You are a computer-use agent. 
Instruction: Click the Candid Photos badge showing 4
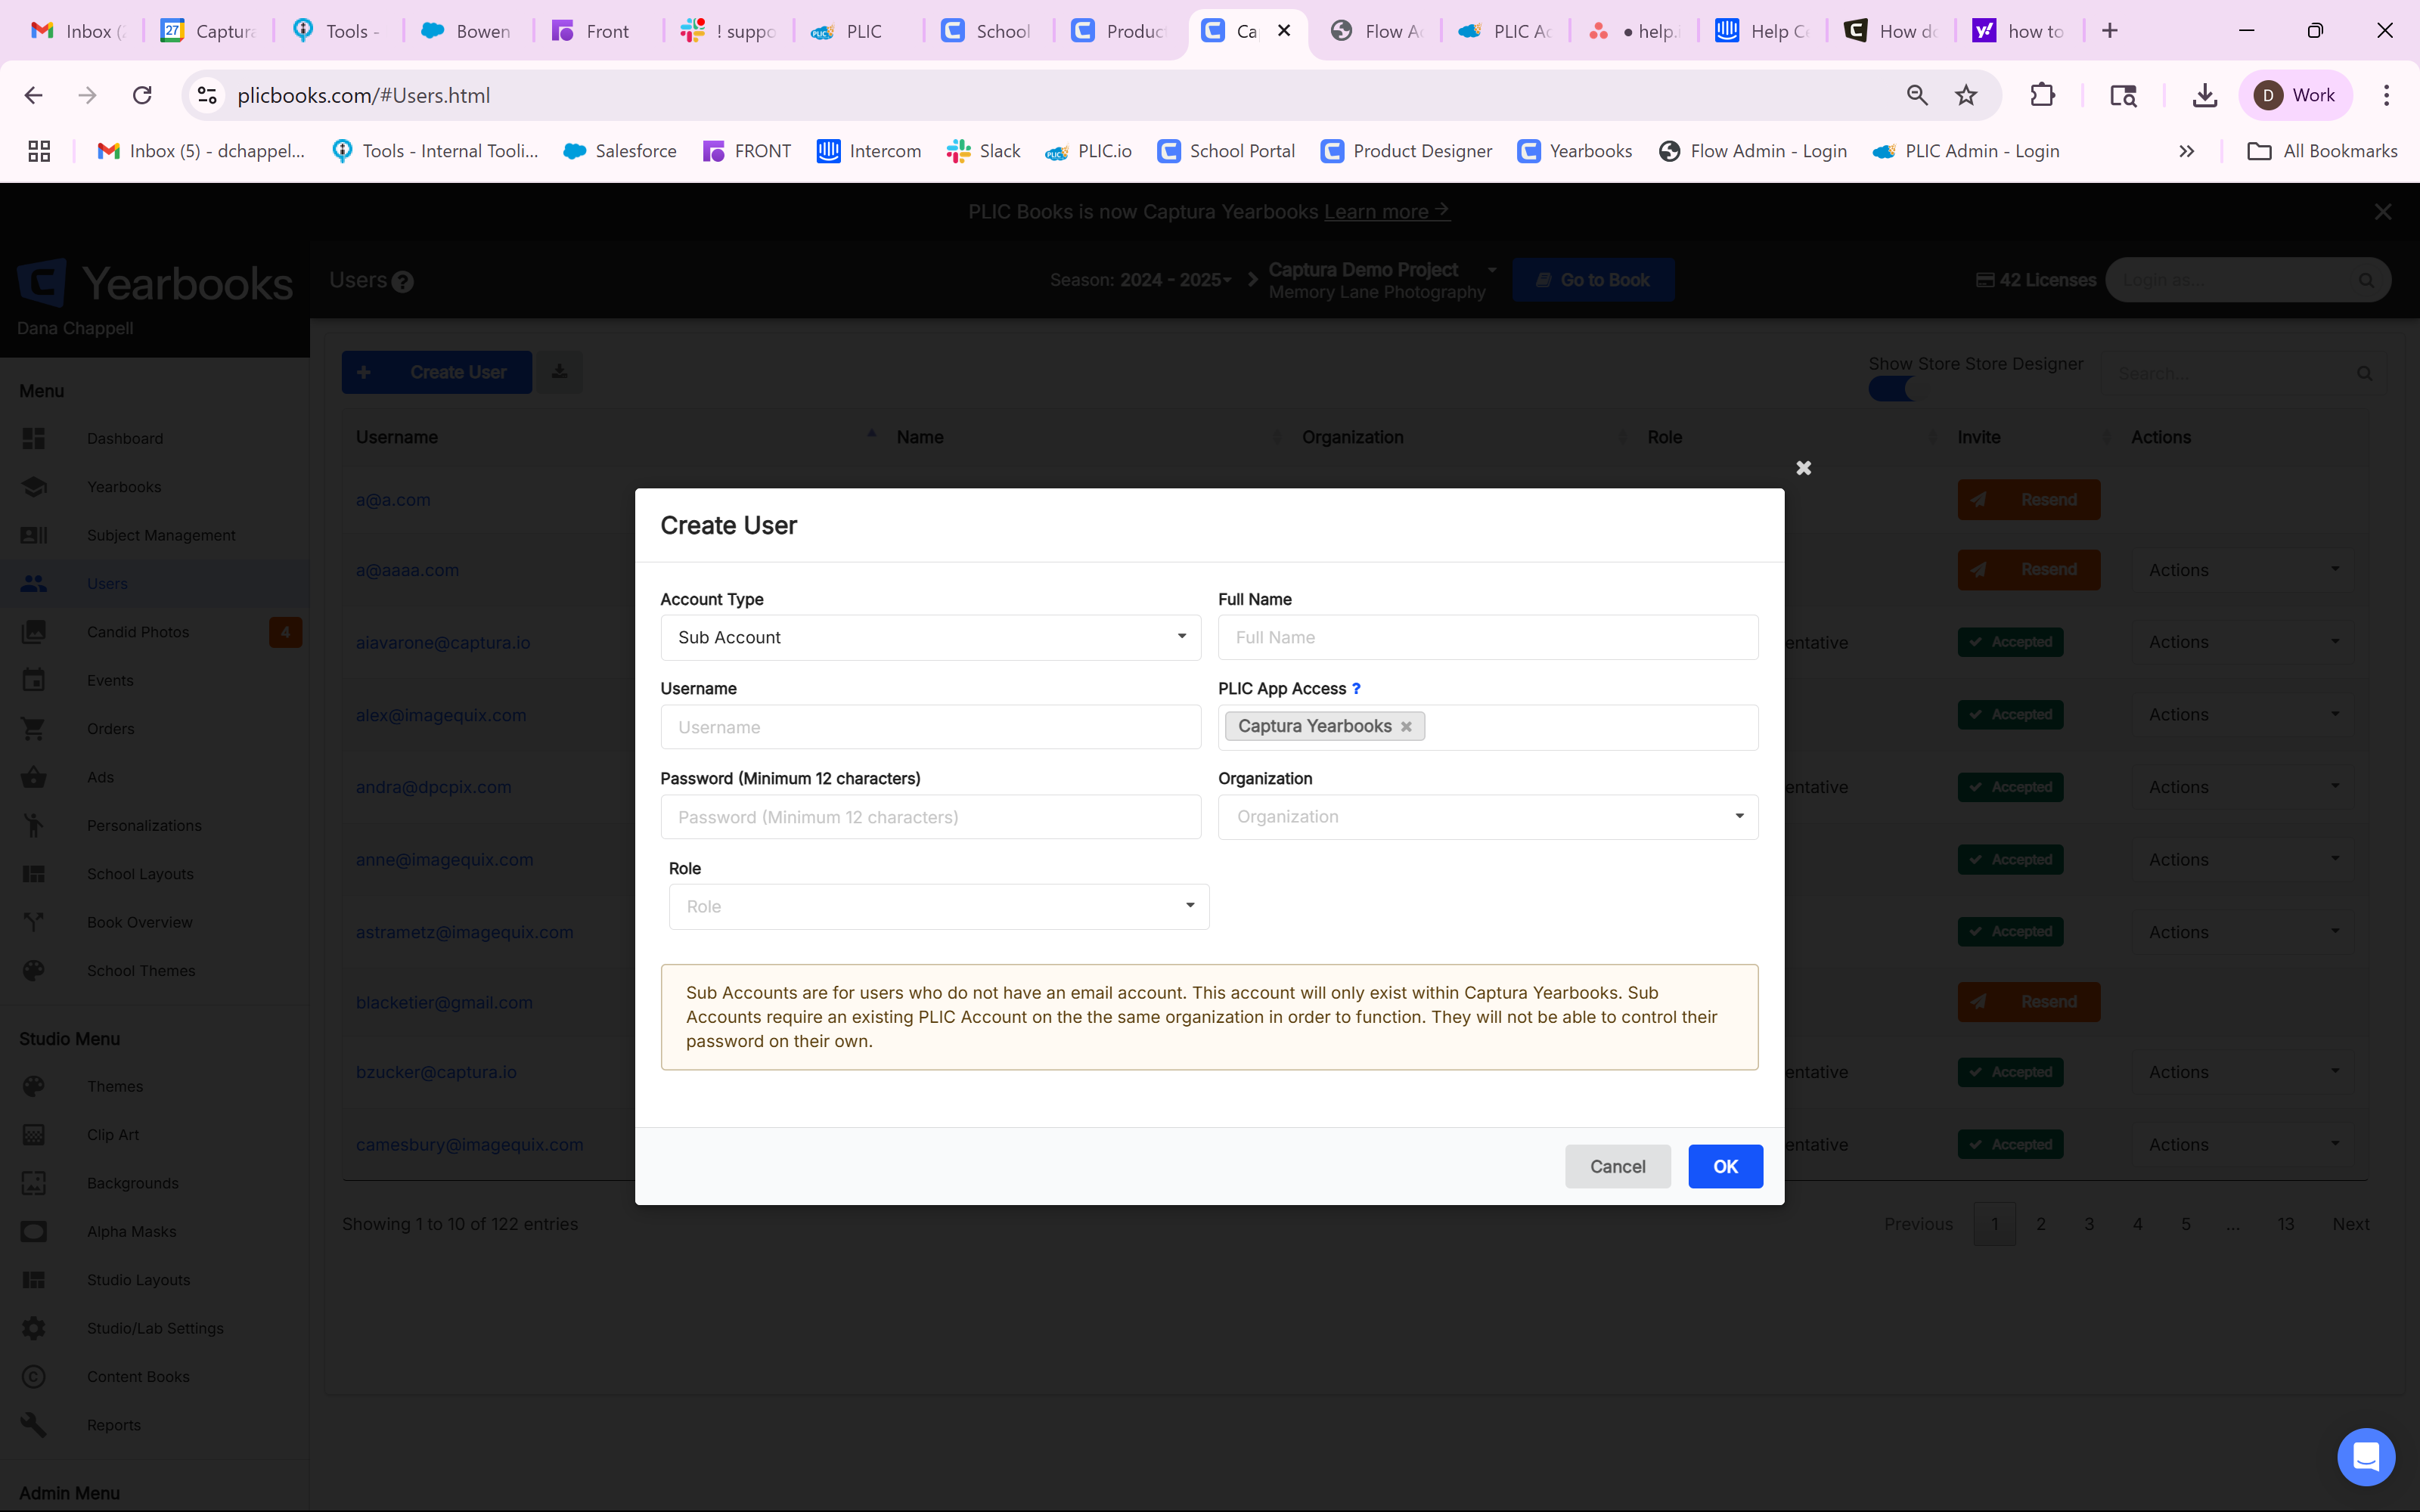point(285,632)
